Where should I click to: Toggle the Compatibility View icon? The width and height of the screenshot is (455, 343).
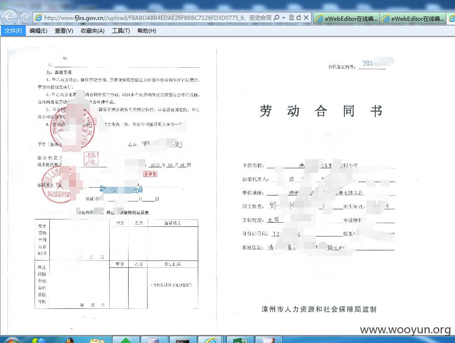point(291,18)
